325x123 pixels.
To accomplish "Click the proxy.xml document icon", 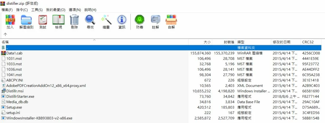I will point(4,85).
